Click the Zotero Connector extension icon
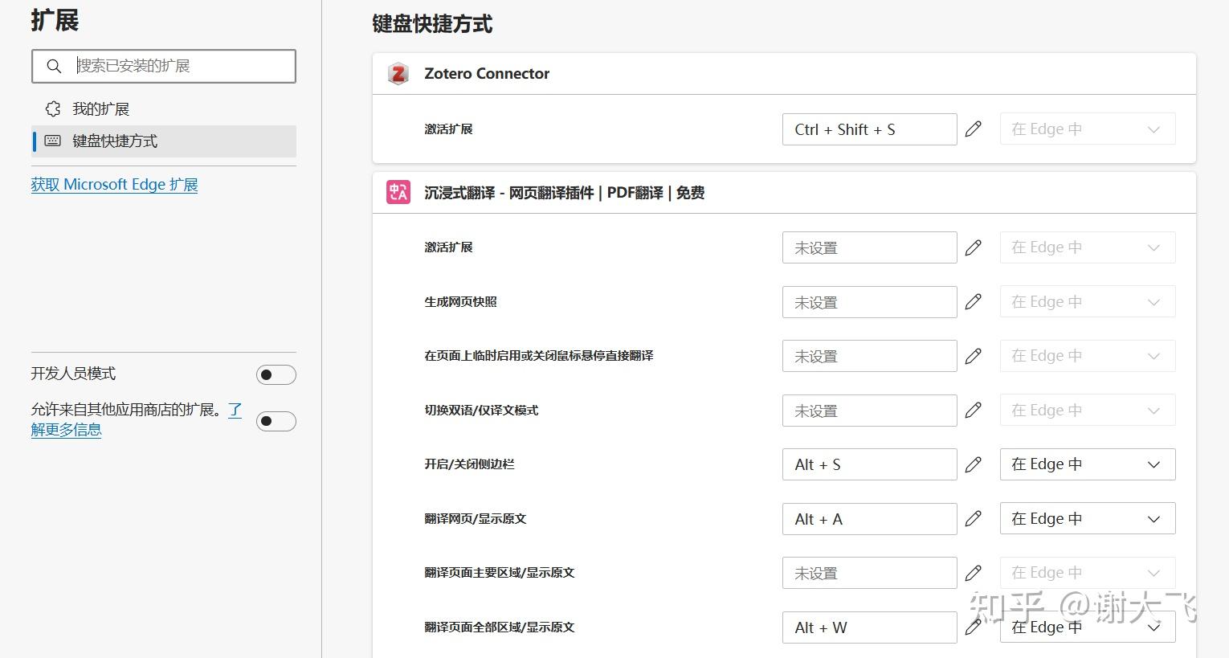The height and width of the screenshot is (658, 1229). (398, 74)
